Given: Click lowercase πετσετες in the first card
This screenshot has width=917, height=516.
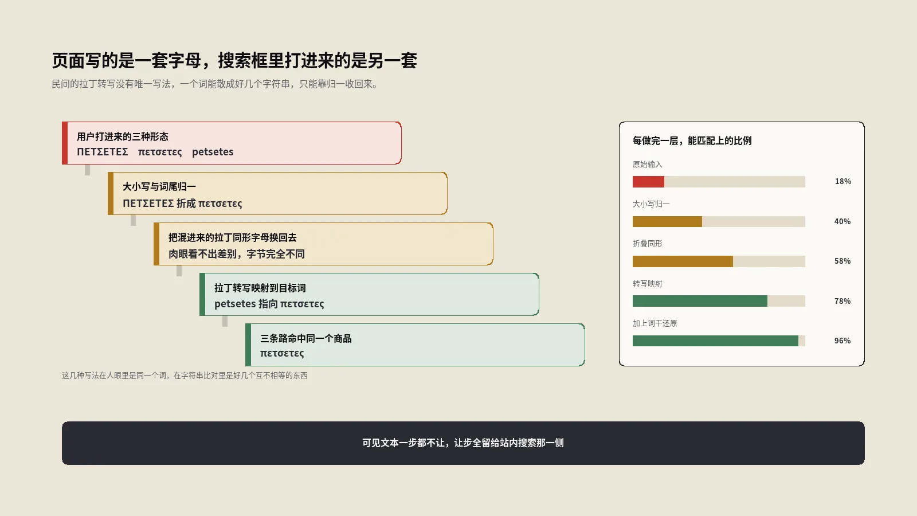Looking at the screenshot, I should (160, 152).
